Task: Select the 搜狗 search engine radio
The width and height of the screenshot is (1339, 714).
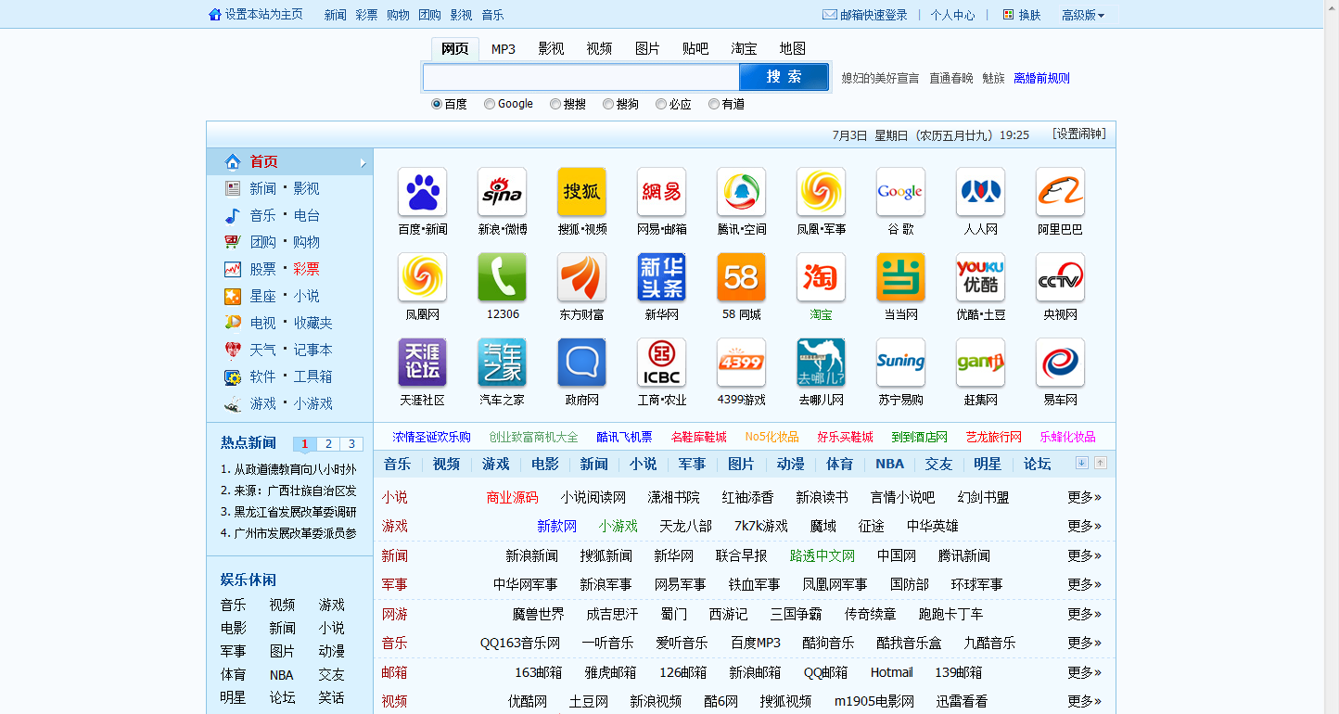Action: tap(608, 104)
